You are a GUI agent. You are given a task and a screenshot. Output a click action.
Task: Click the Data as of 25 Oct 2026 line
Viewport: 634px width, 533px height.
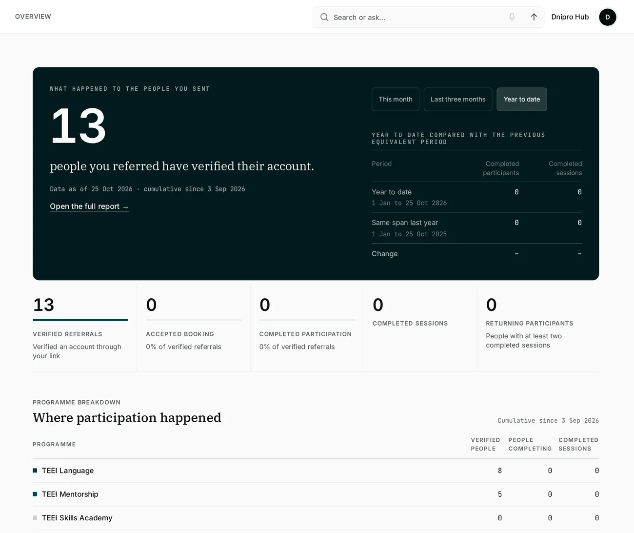[147, 189]
